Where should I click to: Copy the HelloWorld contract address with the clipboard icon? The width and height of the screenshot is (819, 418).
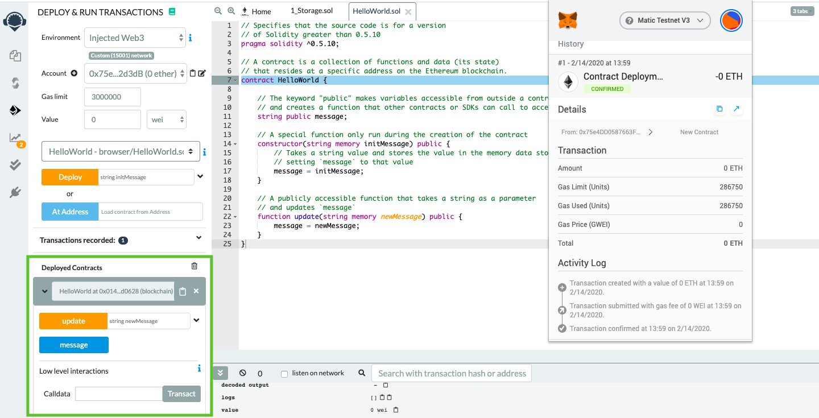(183, 291)
